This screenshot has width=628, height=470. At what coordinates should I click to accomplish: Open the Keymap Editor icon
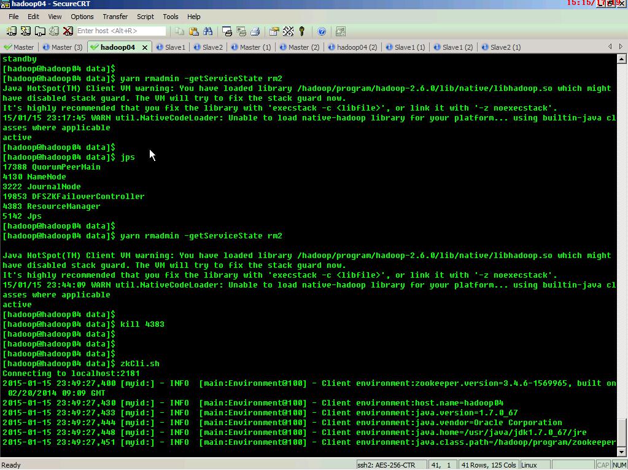[288, 31]
